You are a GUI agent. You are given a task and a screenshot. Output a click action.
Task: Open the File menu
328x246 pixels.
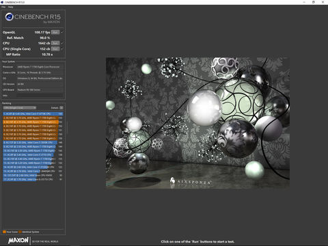point(3,7)
